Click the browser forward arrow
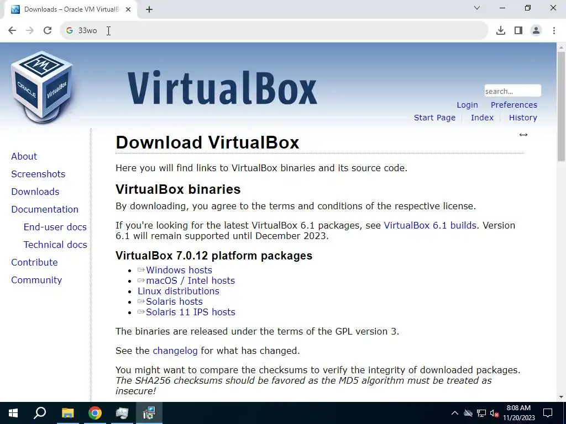Viewport: 566px width, 424px height. pos(30,30)
